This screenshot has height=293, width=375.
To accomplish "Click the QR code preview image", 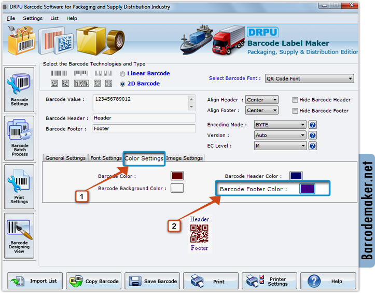I will click(x=199, y=233).
